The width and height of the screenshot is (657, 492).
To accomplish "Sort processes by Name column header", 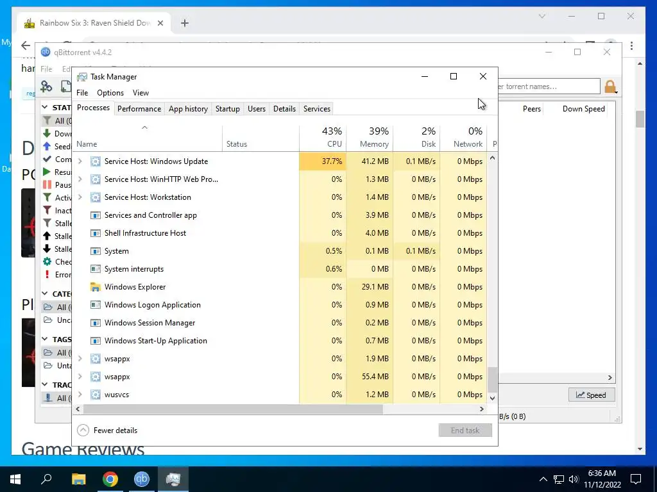I will click(148, 137).
